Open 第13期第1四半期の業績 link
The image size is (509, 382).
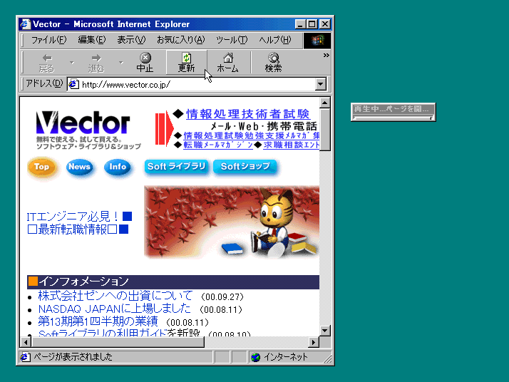point(98,321)
